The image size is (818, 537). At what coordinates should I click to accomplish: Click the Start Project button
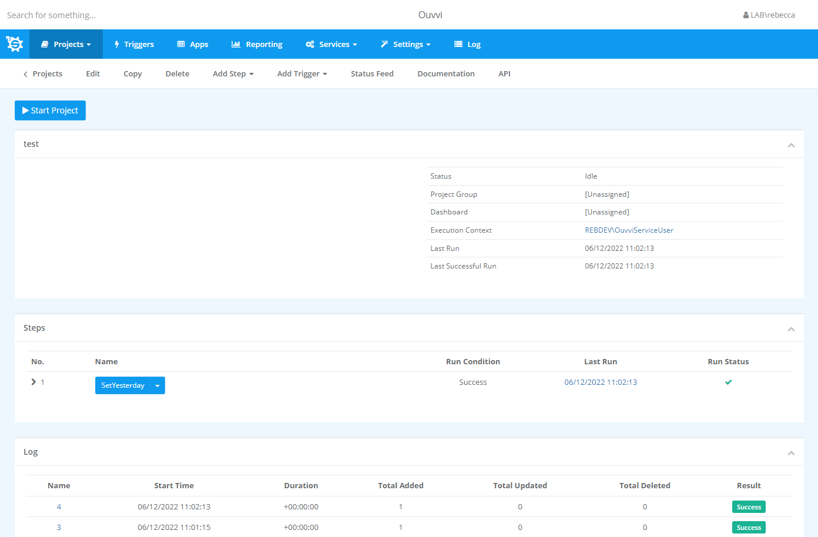(x=50, y=110)
